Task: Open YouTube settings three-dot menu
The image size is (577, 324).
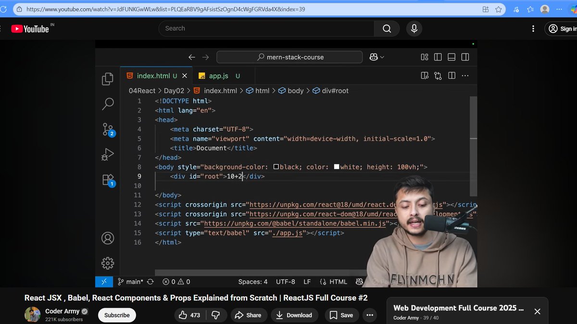Action: (x=533, y=29)
